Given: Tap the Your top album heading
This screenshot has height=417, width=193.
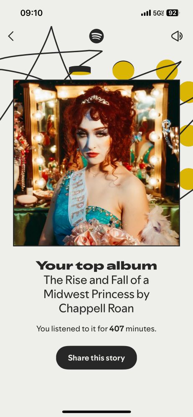Looking at the screenshot, I should [x=96, y=265].
